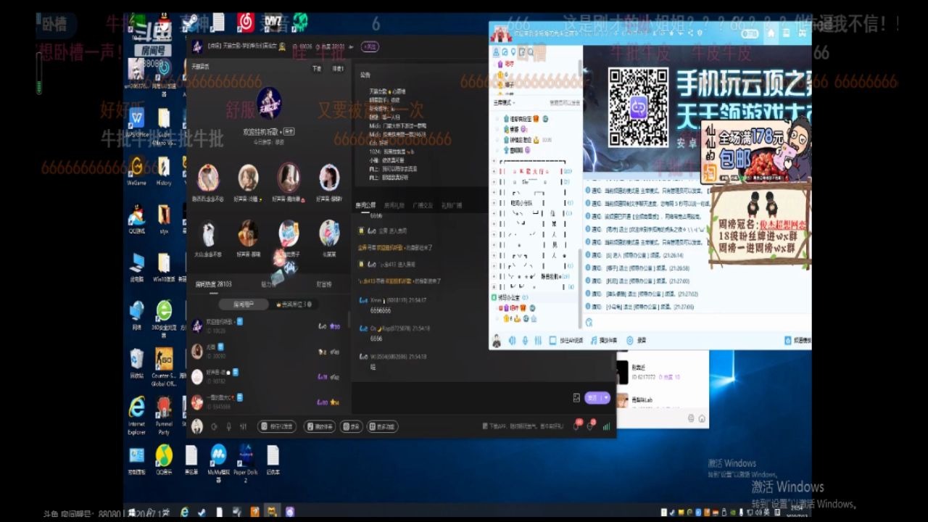928x522 pixels.
Task: Click the home icon in YY title bar
Action: coord(771,33)
